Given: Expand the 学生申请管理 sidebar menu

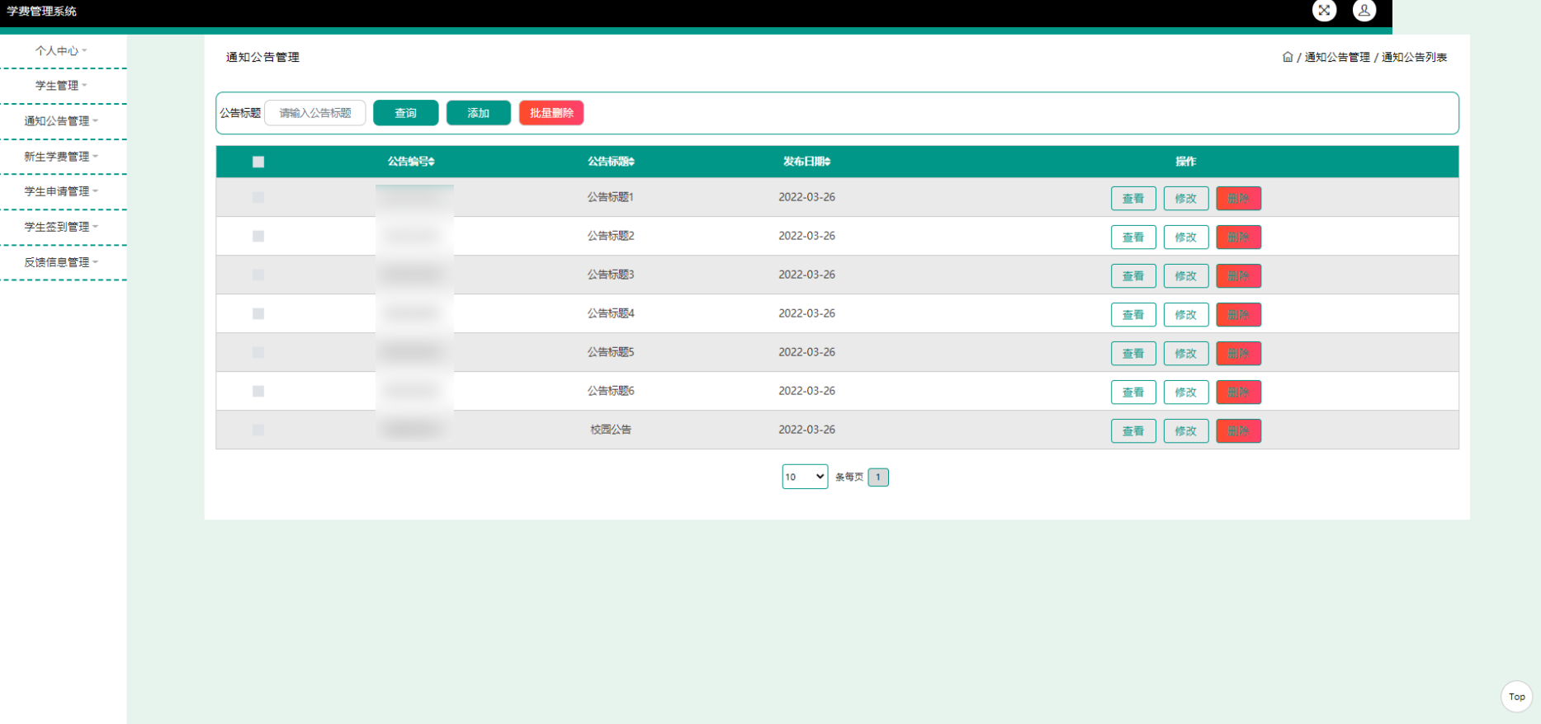Looking at the screenshot, I should tap(63, 191).
